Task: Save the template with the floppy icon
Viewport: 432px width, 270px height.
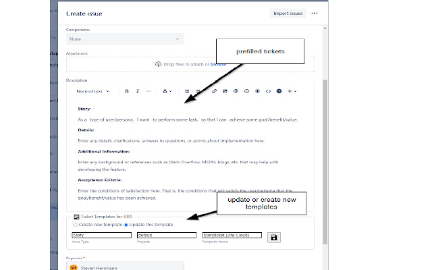Action: click(274, 238)
